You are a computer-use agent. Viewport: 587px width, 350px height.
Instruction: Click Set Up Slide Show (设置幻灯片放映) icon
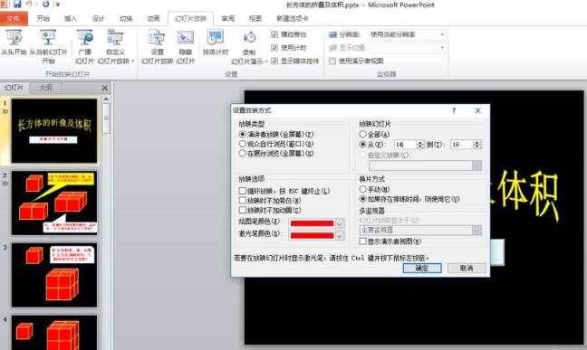tap(158, 37)
